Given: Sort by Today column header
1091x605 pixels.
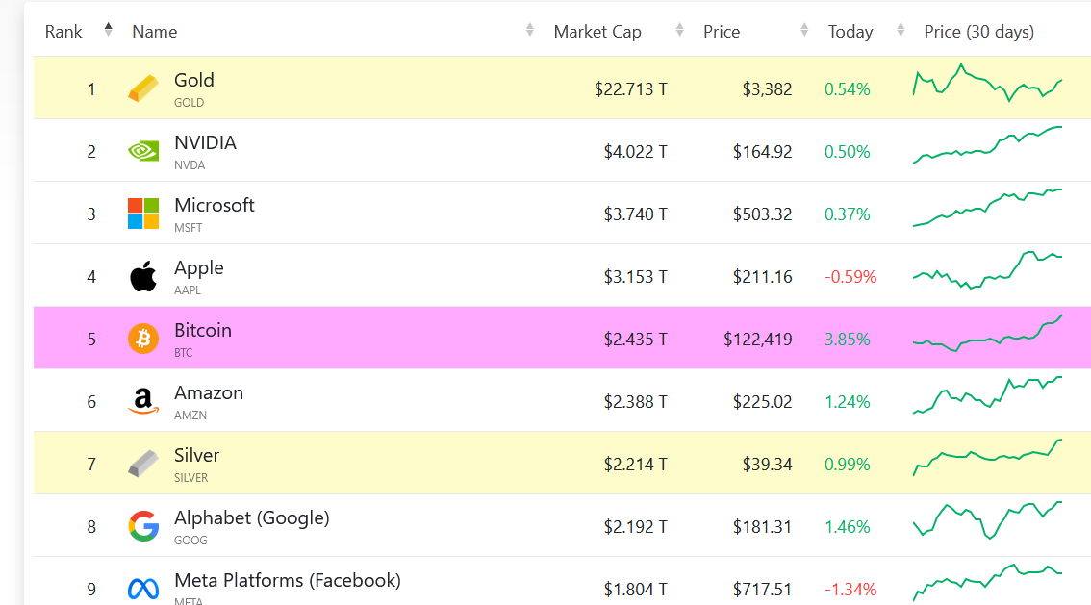Looking at the screenshot, I should pyautogui.click(x=850, y=32).
